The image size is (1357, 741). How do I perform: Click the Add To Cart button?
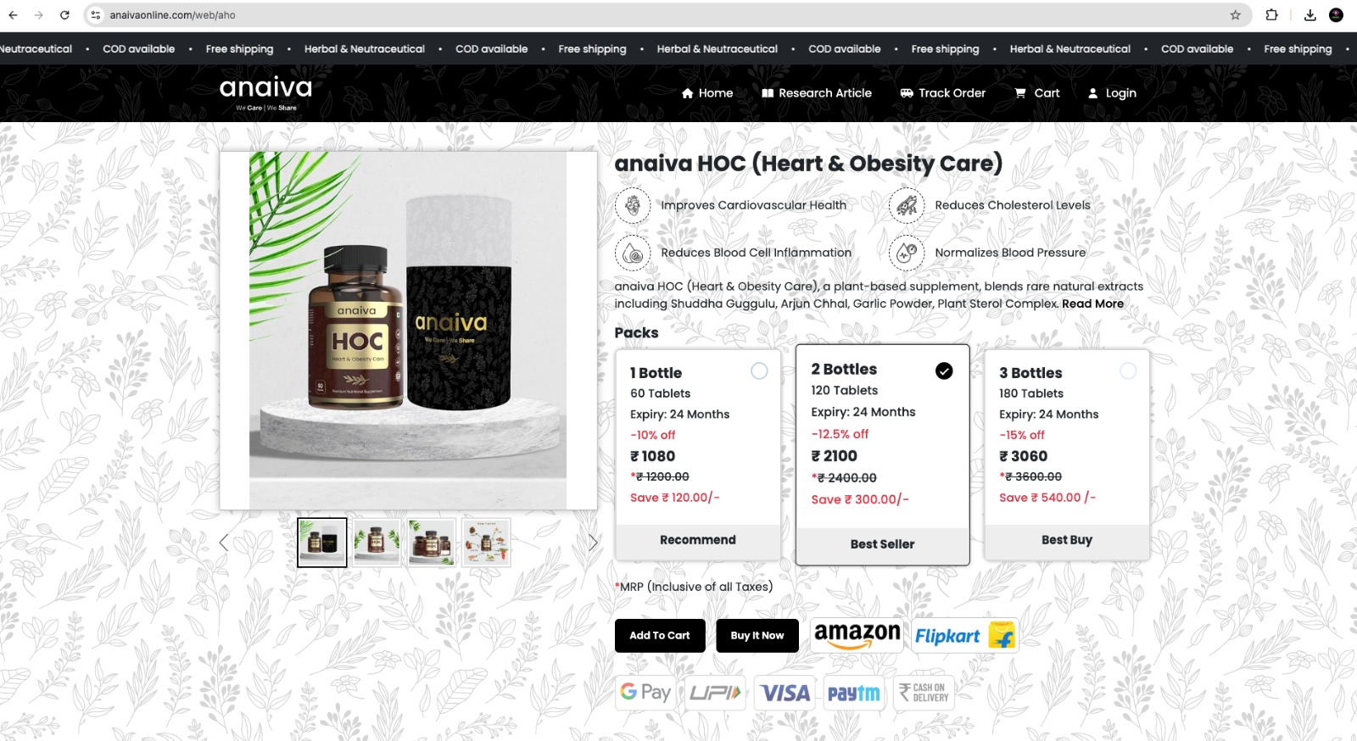point(660,636)
